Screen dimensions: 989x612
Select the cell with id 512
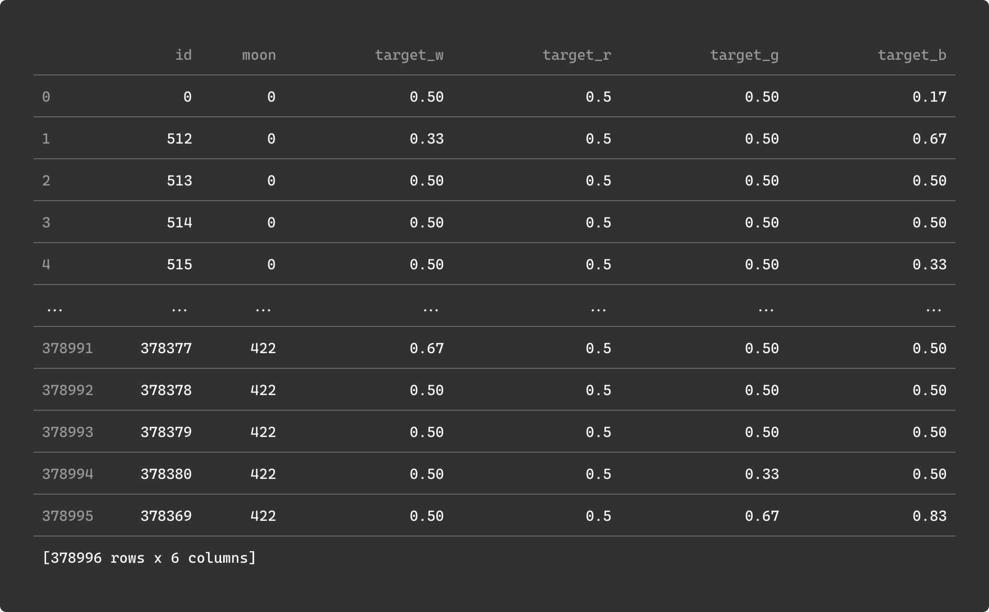click(x=179, y=139)
